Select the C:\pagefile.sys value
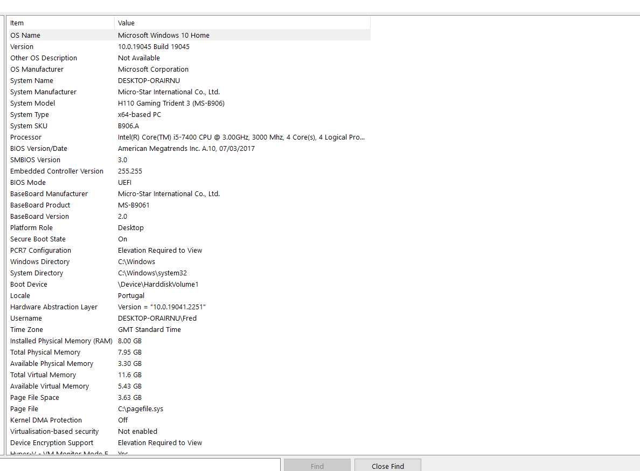Image resolution: width=640 pixels, height=471 pixels. point(141,408)
